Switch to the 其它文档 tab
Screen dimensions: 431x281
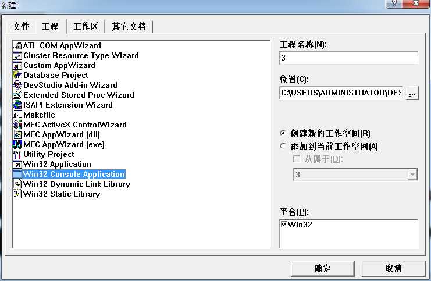click(129, 27)
